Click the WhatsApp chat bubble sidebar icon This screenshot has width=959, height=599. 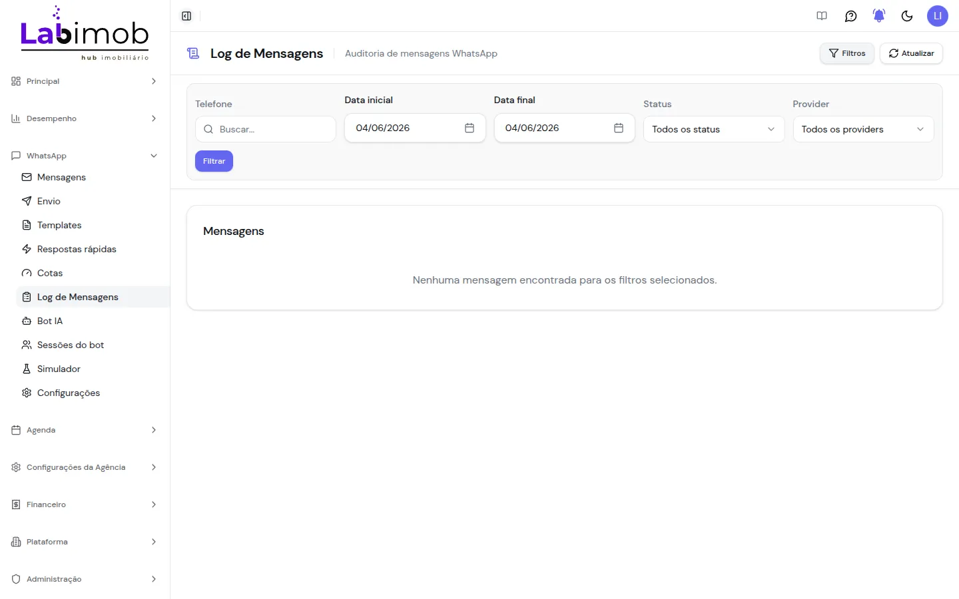click(x=16, y=156)
